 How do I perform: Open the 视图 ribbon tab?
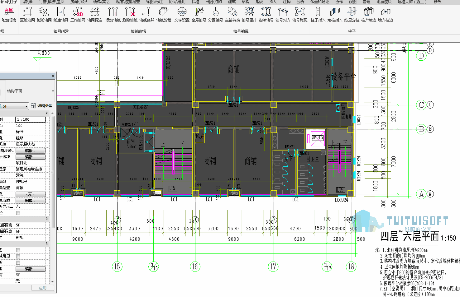click(352, 2)
